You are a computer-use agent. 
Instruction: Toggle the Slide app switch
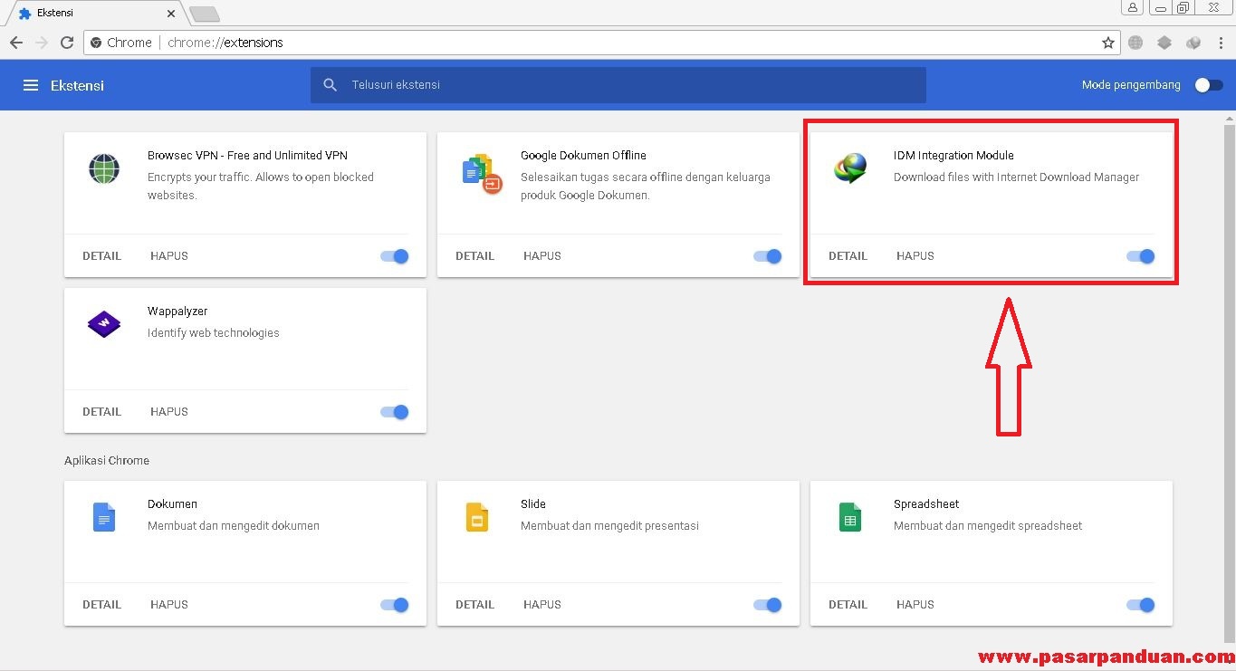[x=768, y=605]
